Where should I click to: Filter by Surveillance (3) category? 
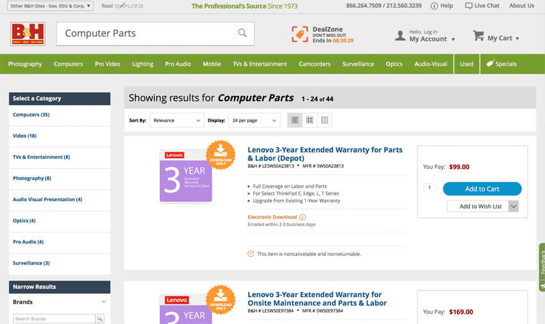31,263
